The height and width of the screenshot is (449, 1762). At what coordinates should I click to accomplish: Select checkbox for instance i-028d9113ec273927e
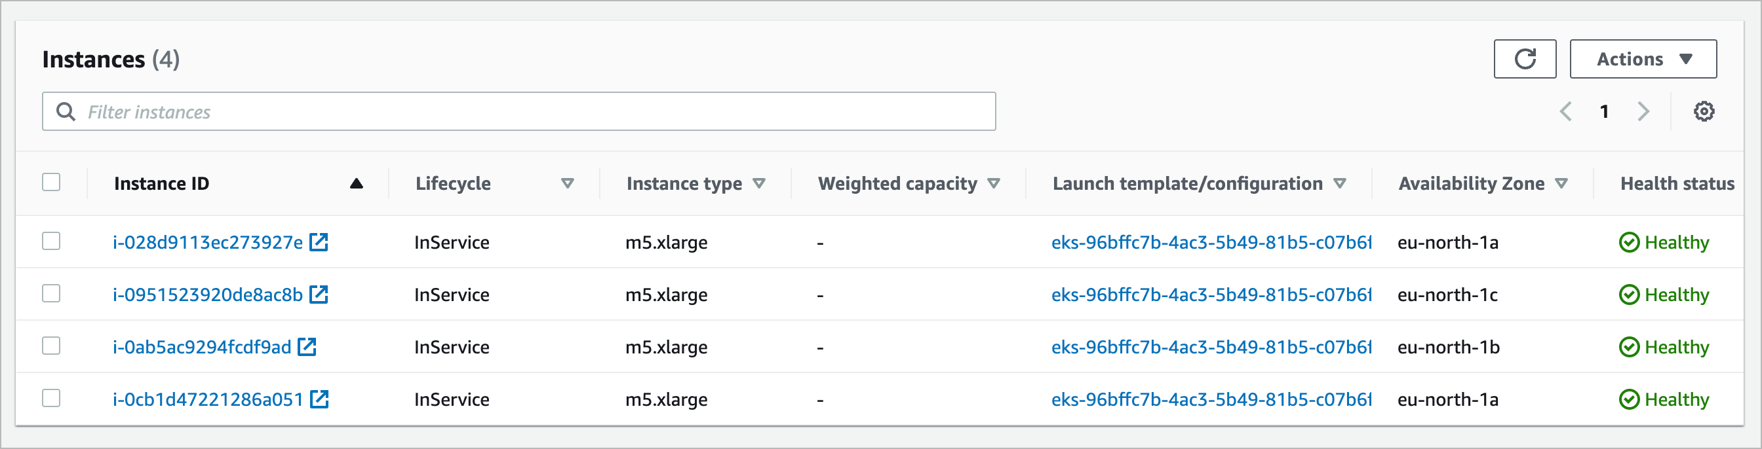[51, 242]
